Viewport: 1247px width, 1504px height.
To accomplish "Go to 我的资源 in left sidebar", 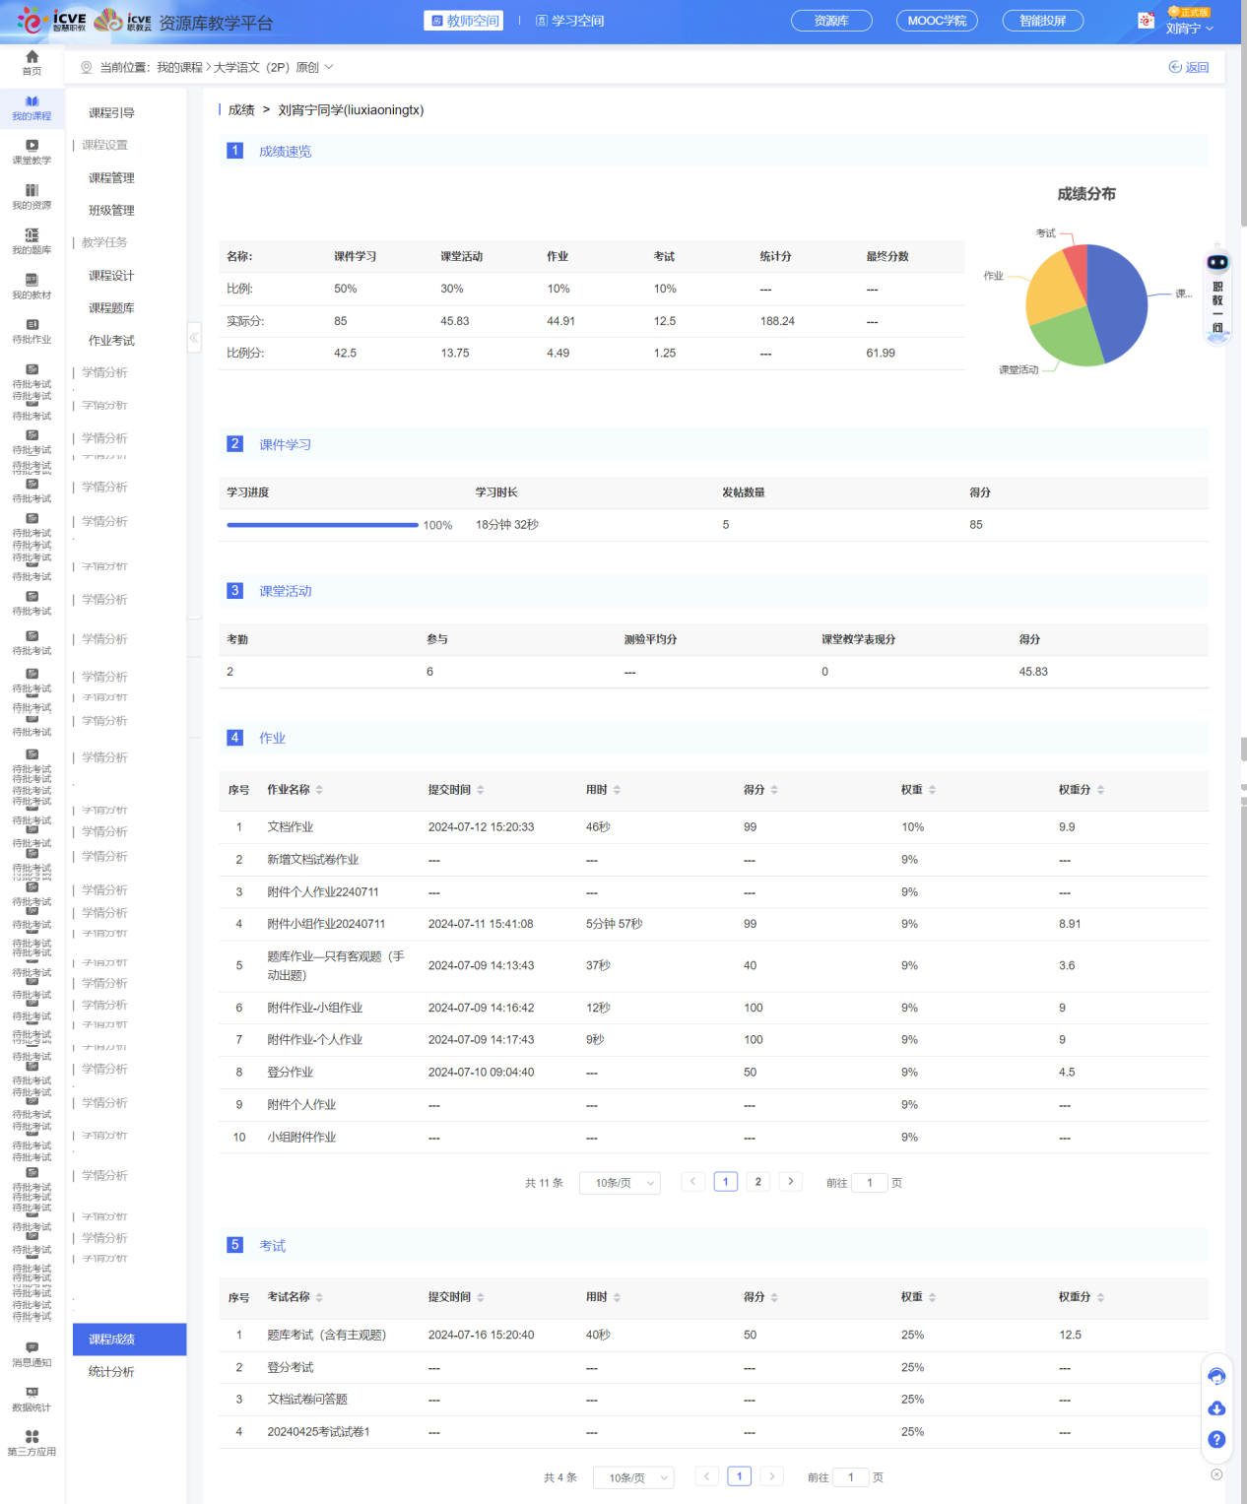I will (x=32, y=197).
